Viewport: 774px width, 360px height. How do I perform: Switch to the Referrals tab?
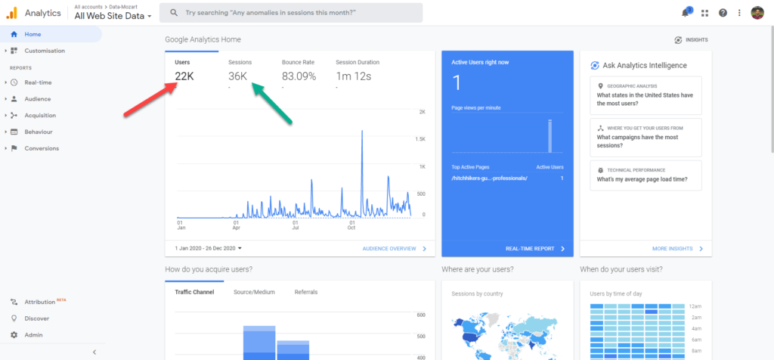[306, 292]
